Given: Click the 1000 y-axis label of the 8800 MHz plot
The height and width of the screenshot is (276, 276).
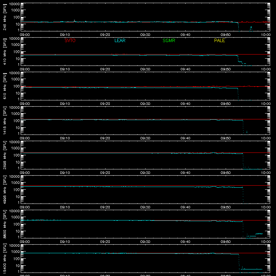Looking at the screenshot, I should coord(16,217).
